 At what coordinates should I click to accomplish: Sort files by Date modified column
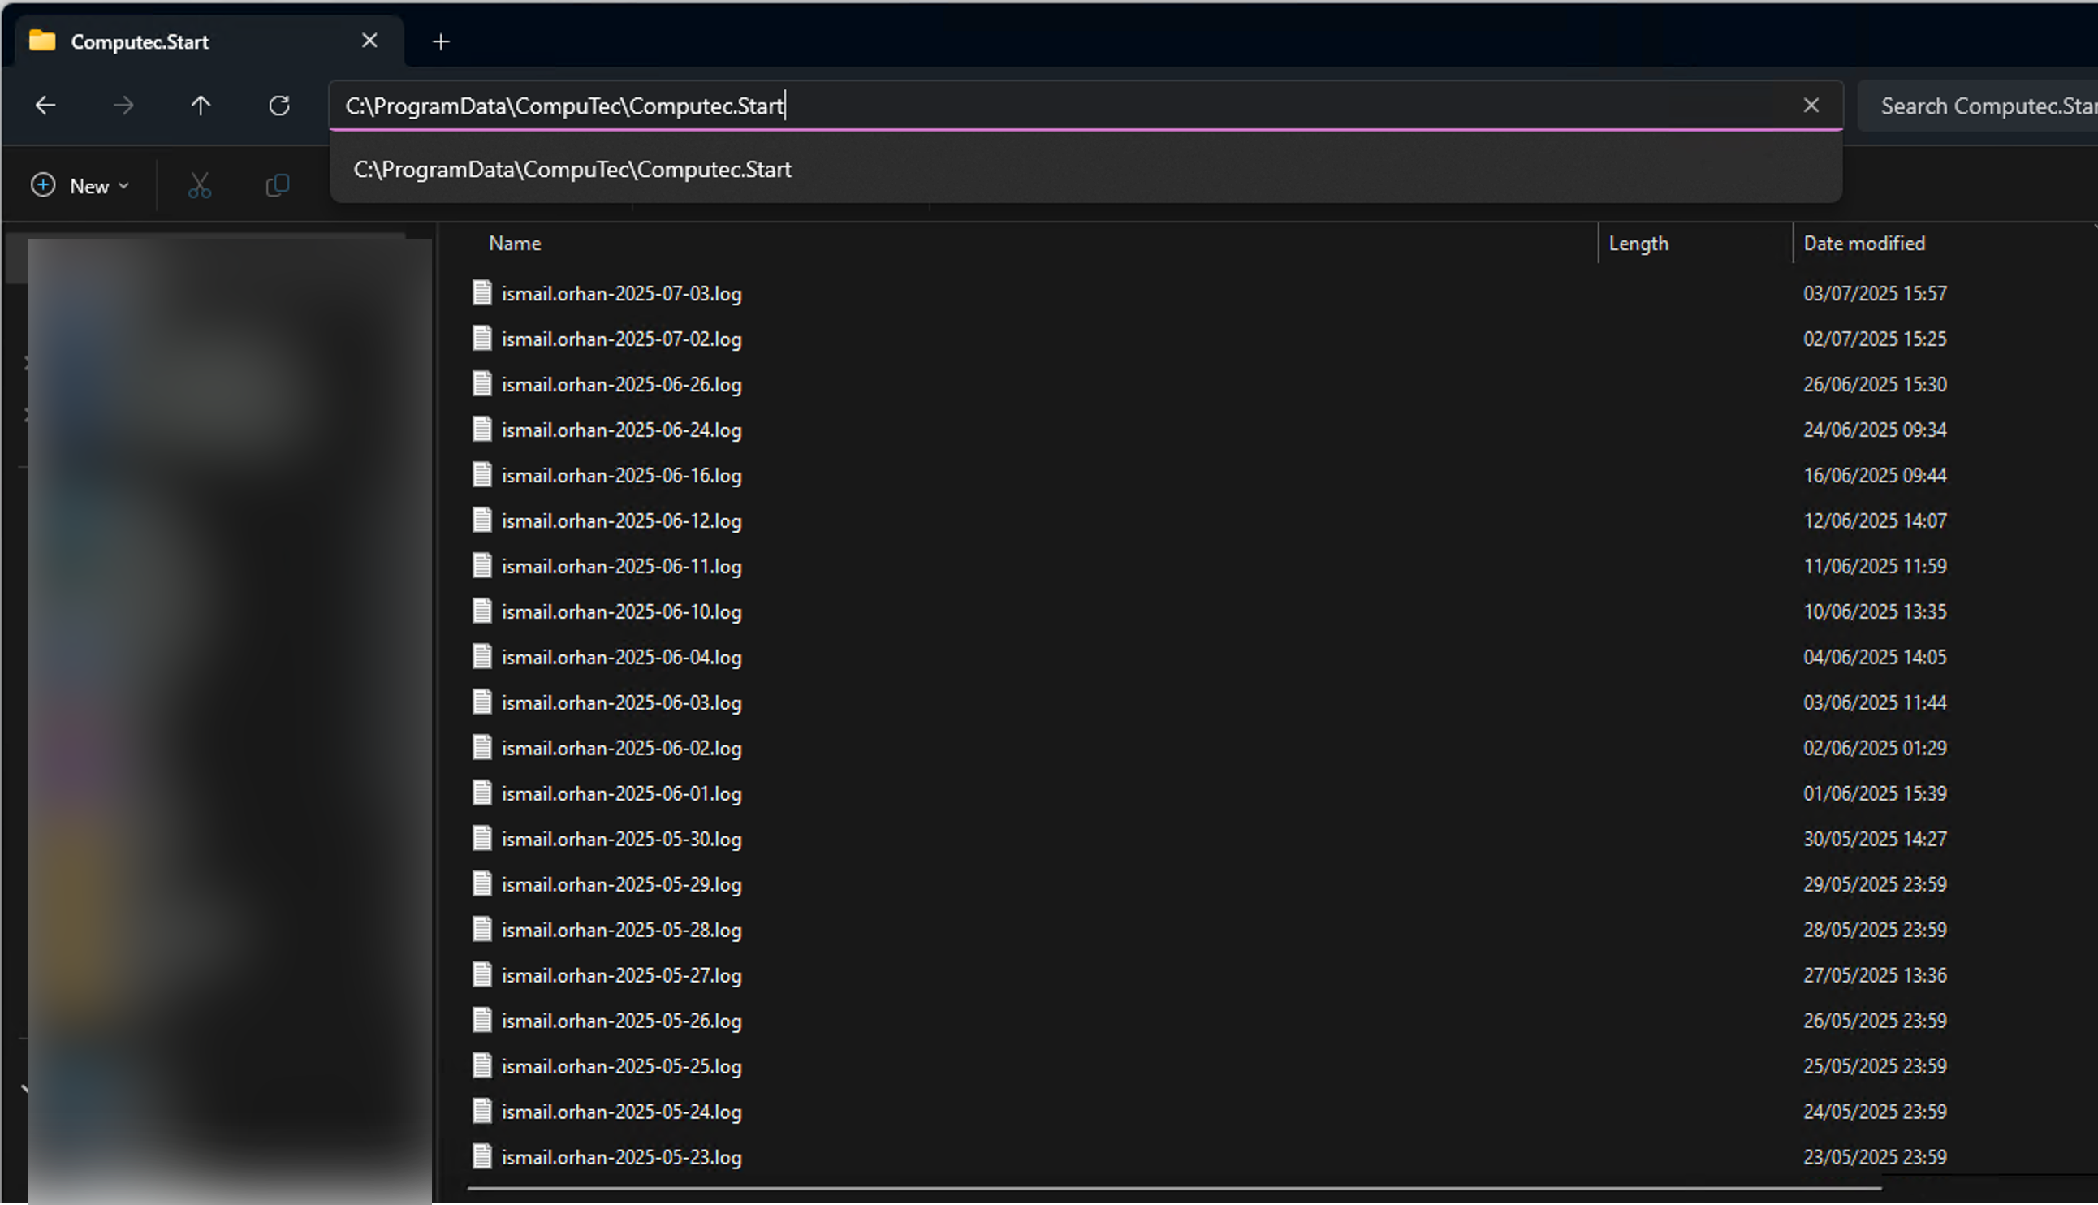click(x=1863, y=244)
